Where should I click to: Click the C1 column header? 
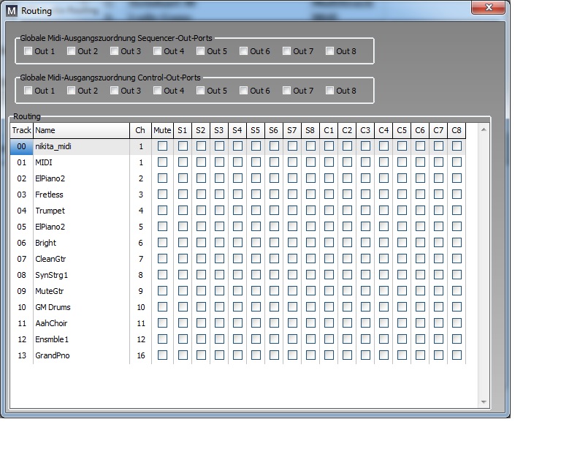[x=329, y=130]
